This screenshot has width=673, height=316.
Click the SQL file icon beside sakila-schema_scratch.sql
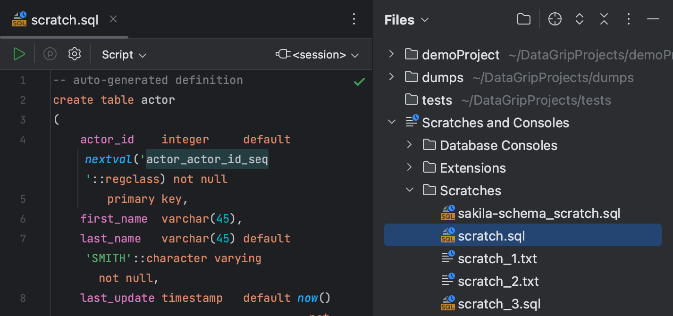[x=447, y=213]
